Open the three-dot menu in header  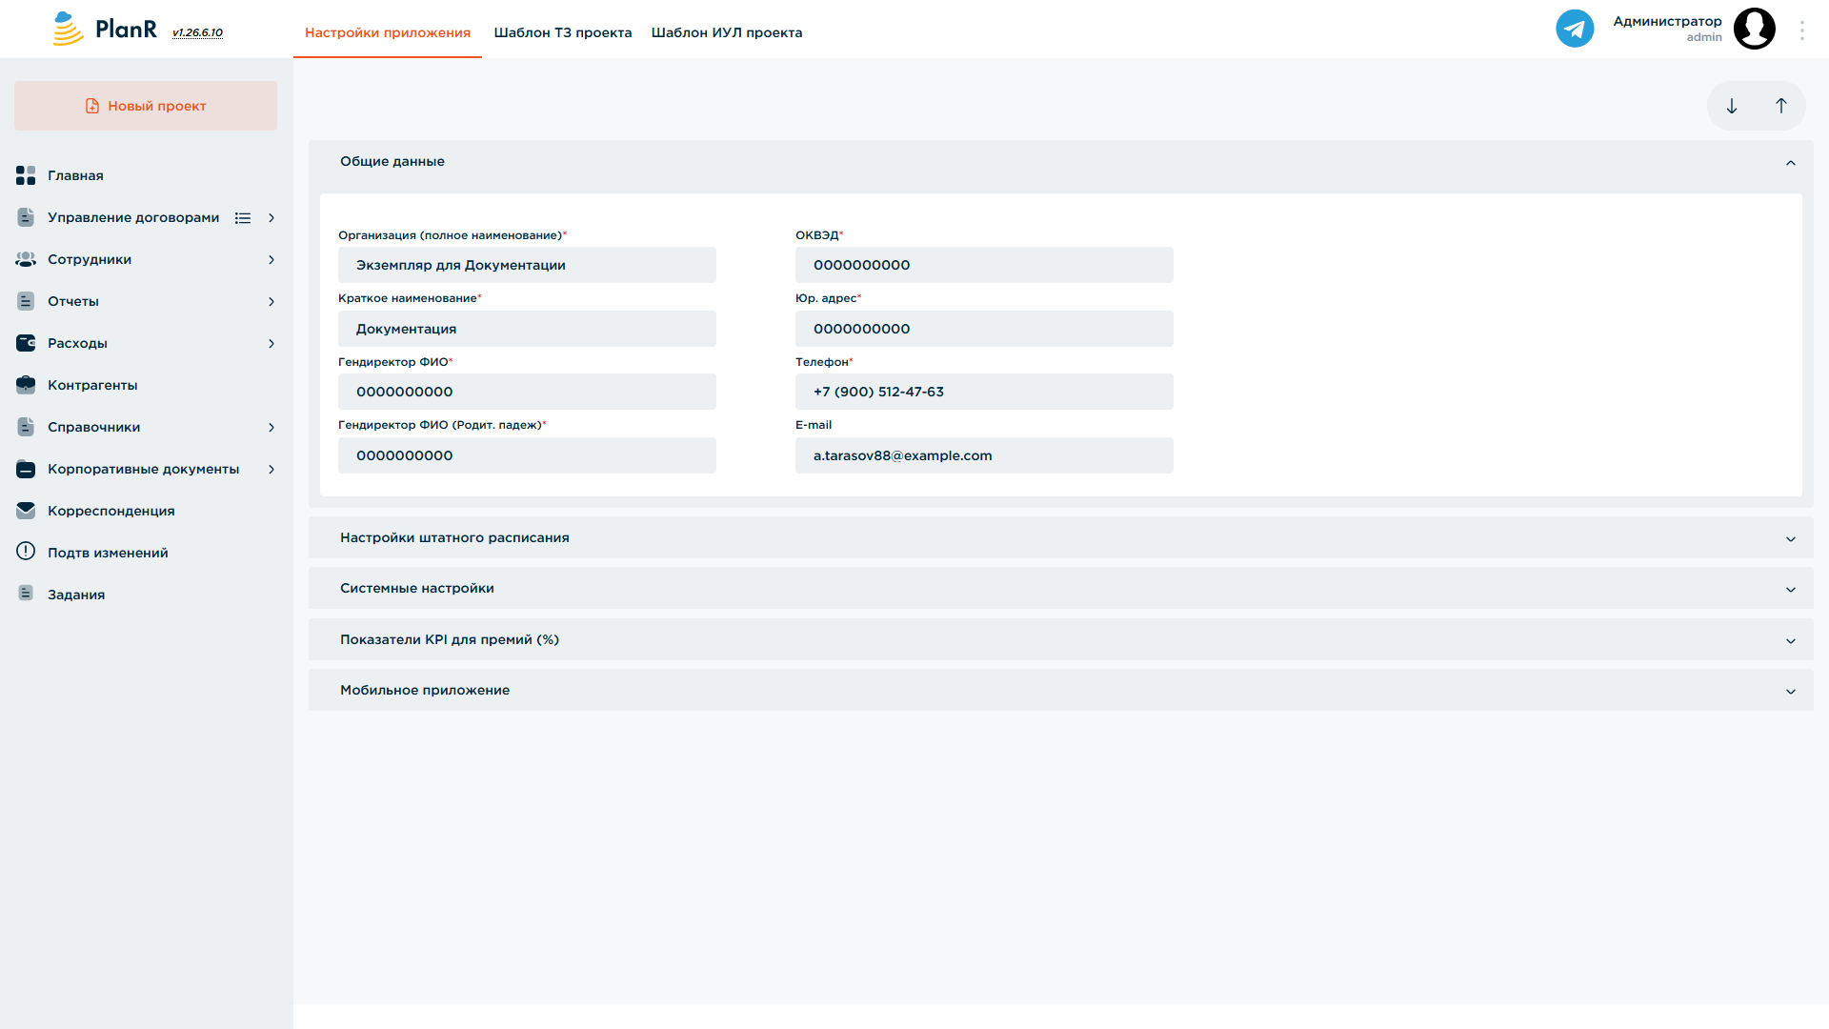coord(1801,30)
